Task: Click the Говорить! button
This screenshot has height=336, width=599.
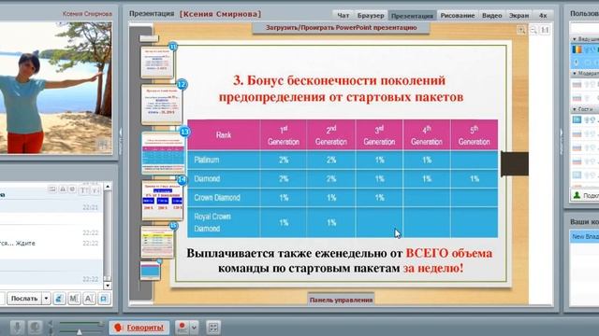Action: pos(139,328)
